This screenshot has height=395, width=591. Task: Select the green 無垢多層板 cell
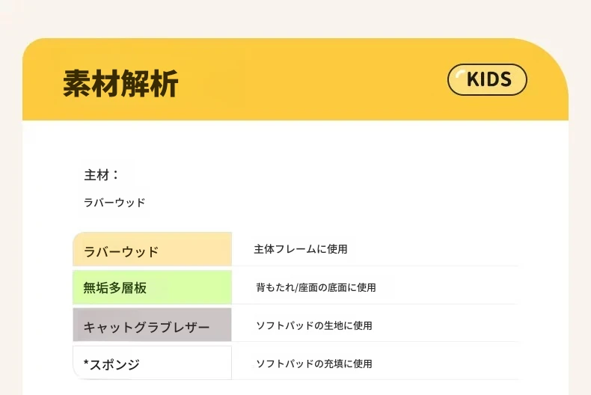pyautogui.click(x=153, y=288)
